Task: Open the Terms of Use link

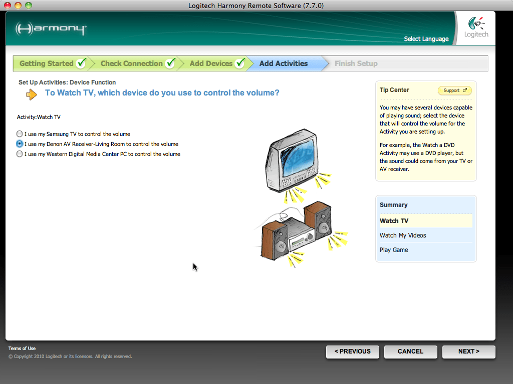Action: click(x=22, y=348)
